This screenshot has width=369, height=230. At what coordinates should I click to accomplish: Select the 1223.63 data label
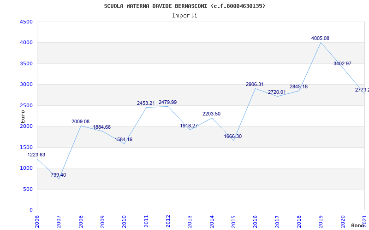(x=36, y=155)
